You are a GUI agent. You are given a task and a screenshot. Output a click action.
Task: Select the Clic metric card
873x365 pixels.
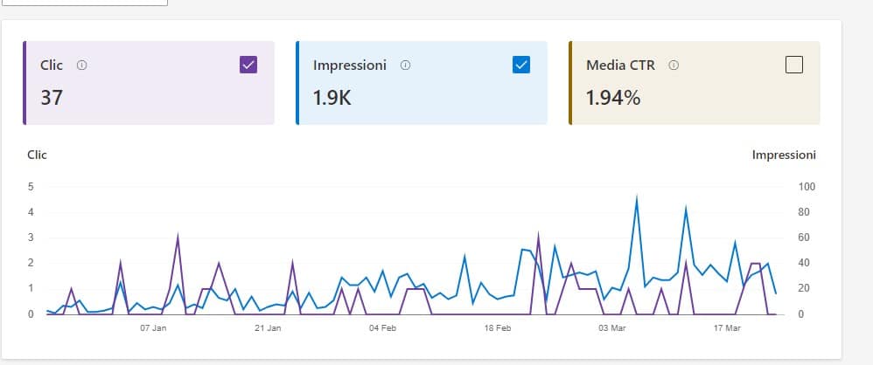(x=149, y=83)
